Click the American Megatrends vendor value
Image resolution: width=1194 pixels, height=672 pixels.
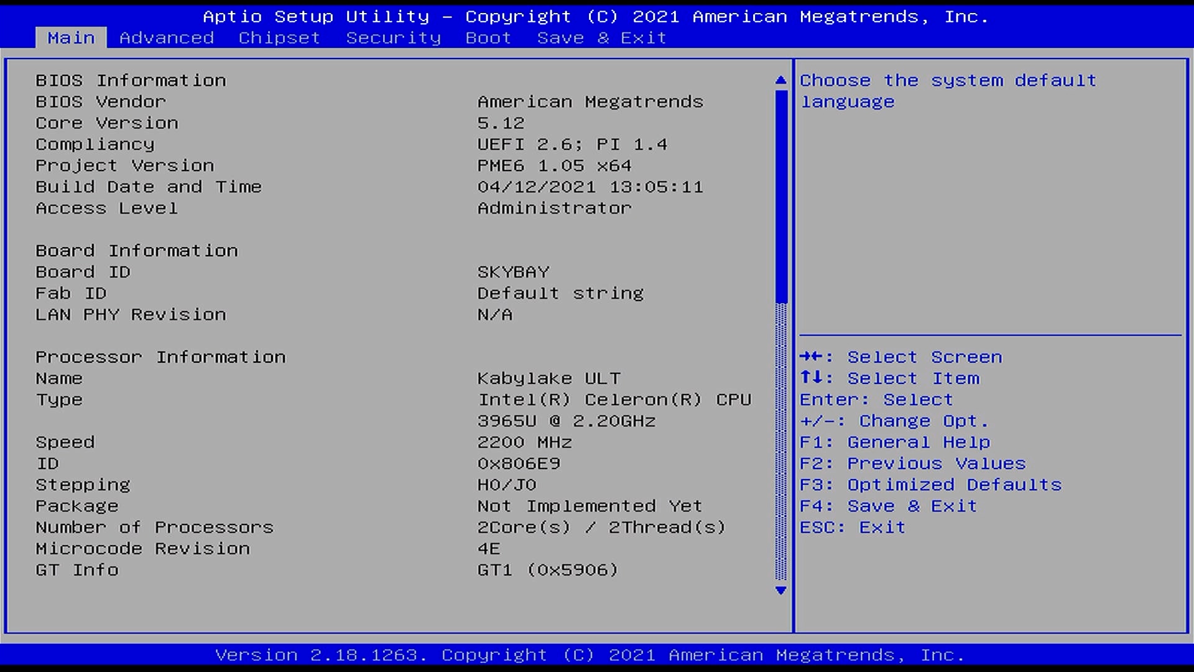(x=590, y=101)
